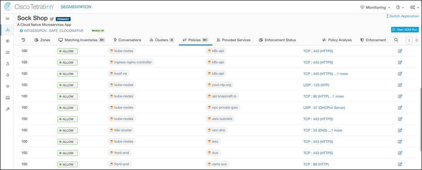Open the lab flask icon in sidebar
This screenshot has width=422, height=170.
click(8, 64)
